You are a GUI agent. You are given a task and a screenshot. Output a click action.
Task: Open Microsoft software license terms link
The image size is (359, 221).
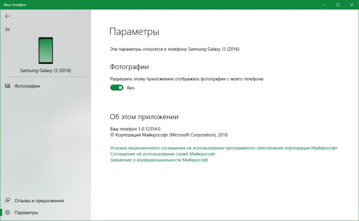pyautogui.click(x=224, y=148)
